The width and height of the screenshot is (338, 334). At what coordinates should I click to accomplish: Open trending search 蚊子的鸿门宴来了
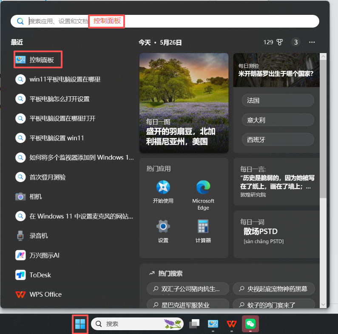274,304
